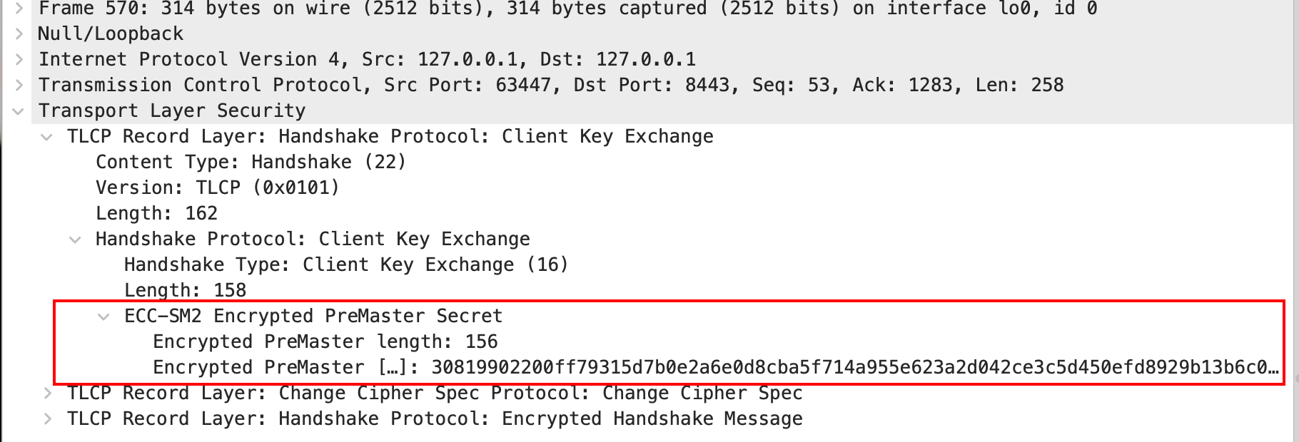This screenshot has width=1299, height=442.
Task: Select Encrypted PreMaster length: 156 row
Action: coord(325,341)
